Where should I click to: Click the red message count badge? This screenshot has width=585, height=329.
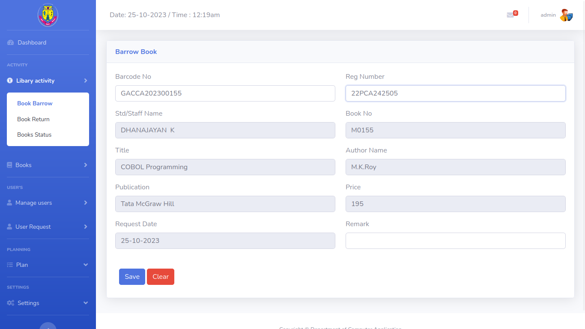pos(516,13)
